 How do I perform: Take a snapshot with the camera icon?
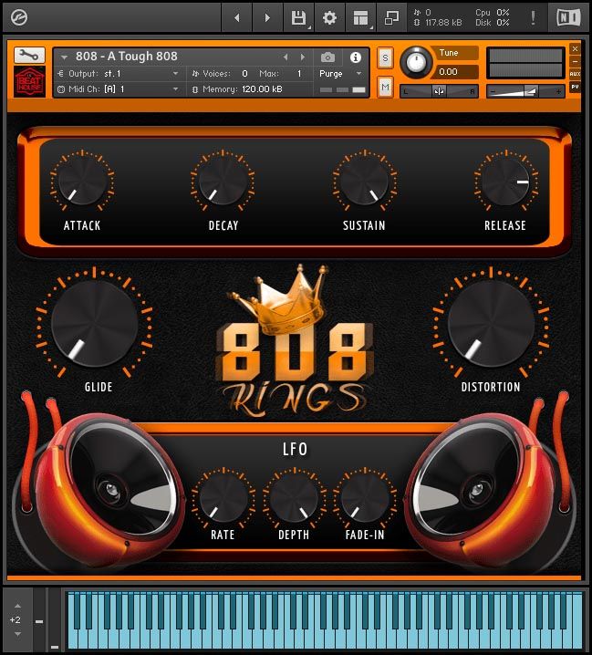(x=328, y=57)
